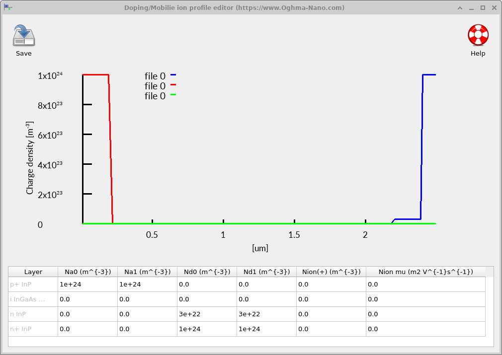
Task: Click Na1 value in n InP row
Action: (x=147, y=314)
